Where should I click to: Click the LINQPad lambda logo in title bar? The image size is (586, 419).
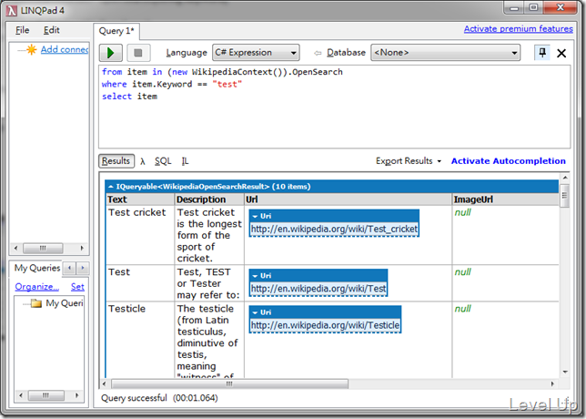coord(11,11)
